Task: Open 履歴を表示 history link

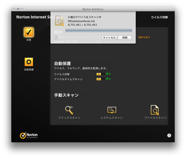Action: coord(144,37)
